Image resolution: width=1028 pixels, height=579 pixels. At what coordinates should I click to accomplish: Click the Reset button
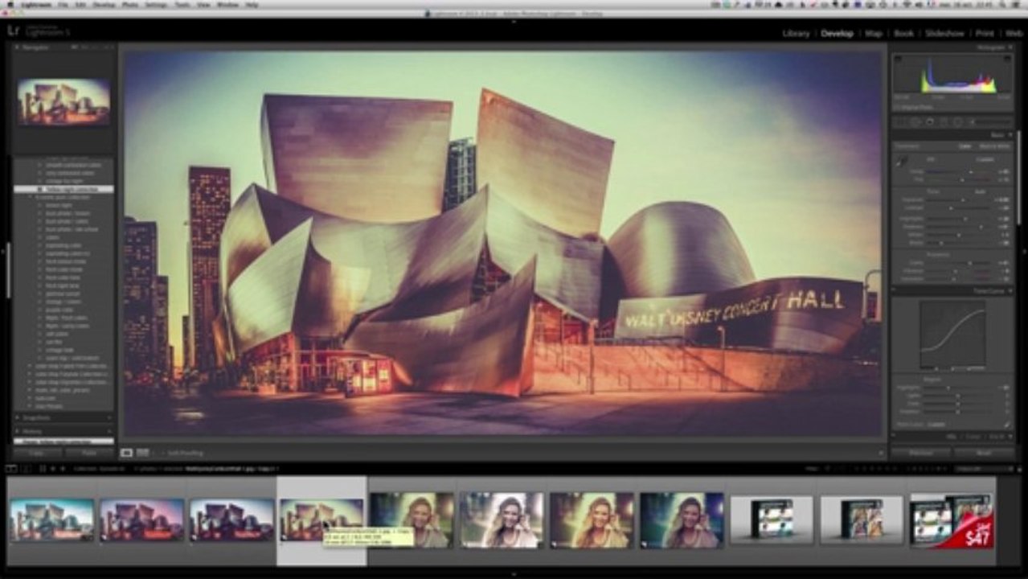[984, 453]
